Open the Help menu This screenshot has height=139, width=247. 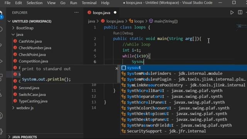point(105,3)
